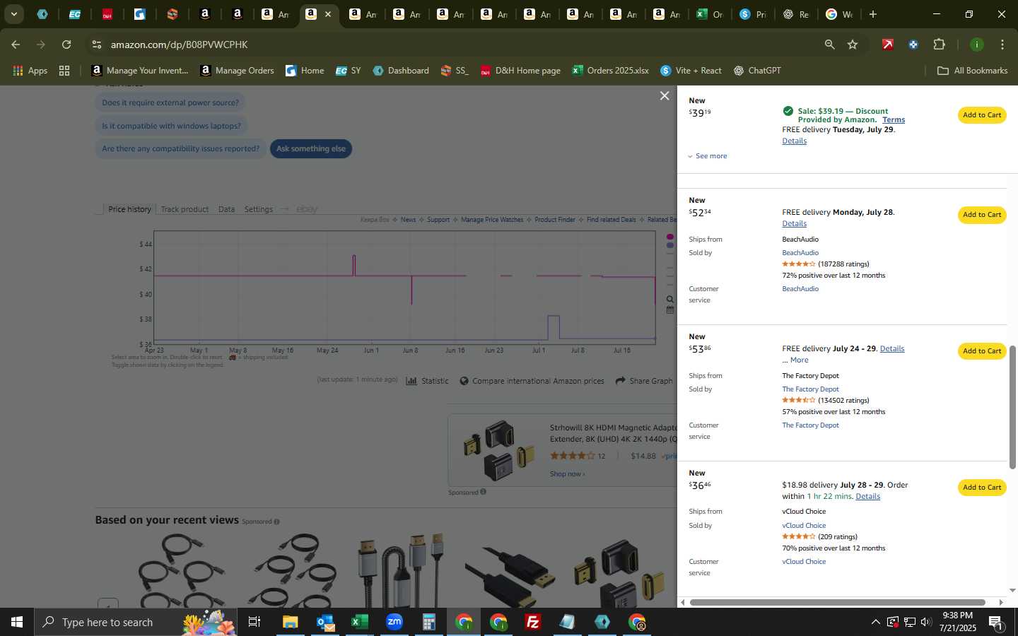Open the D&H Home page bookmark
Viewport: 1018px width, 636px height.
coord(520,71)
